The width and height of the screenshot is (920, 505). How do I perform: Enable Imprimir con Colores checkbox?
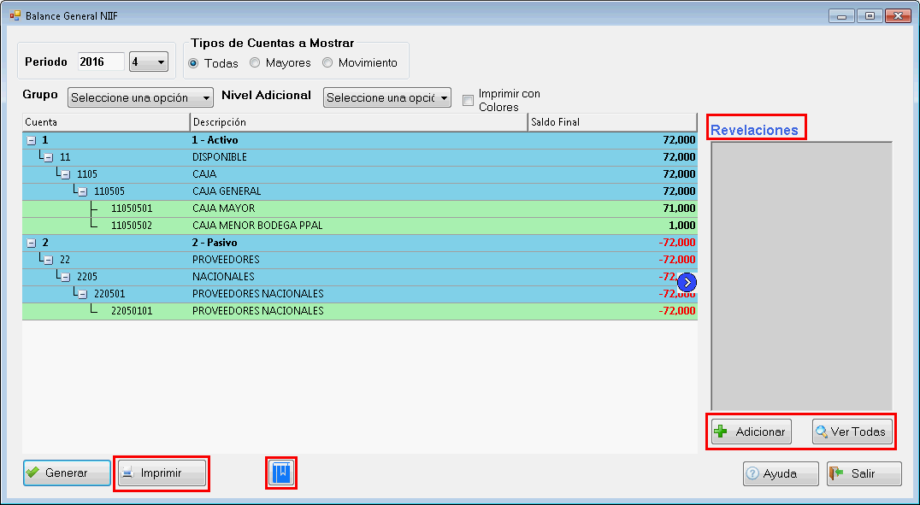pos(468,100)
